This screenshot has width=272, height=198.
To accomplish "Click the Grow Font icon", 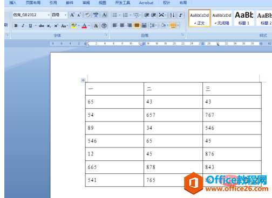I will (72, 15).
